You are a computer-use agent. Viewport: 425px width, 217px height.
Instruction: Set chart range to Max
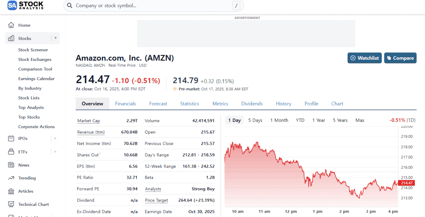pyautogui.click(x=360, y=120)
